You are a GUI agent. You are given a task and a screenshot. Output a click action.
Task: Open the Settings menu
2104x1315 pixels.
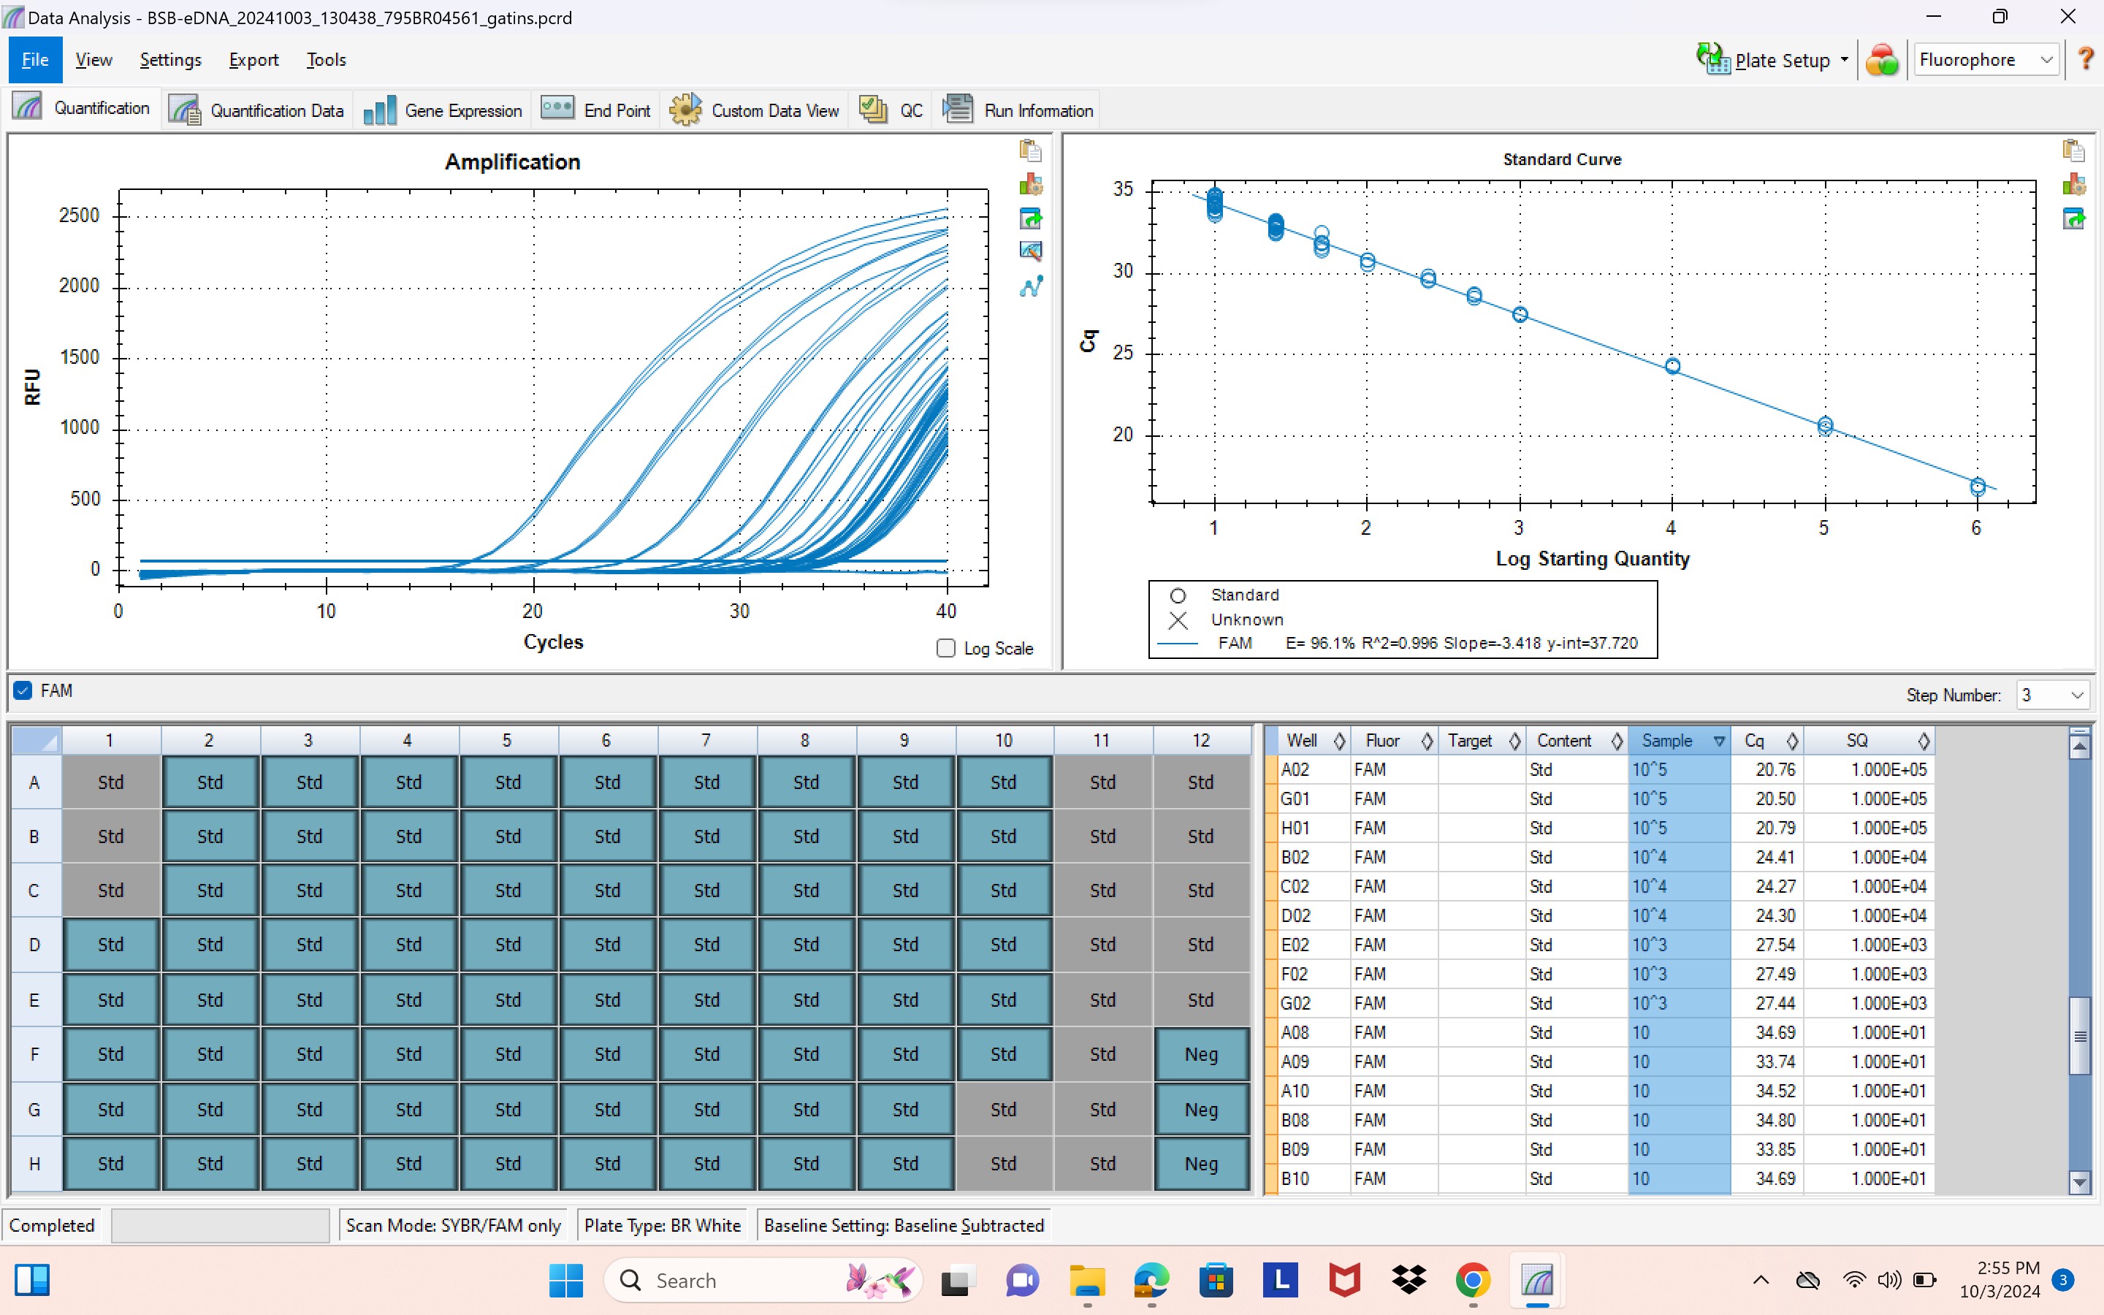click(170, 59)
